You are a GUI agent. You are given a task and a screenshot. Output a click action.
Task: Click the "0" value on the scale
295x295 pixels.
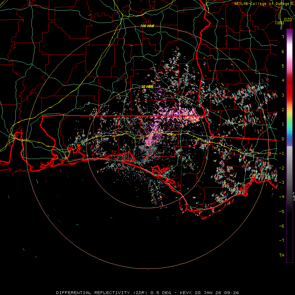(x=283, y=139)
